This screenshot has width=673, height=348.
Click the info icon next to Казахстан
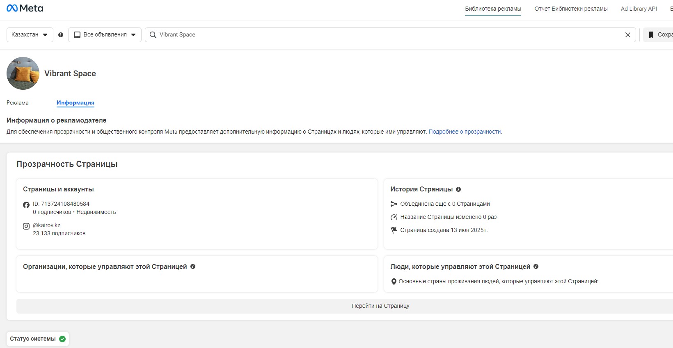pyautogui.click(x=61, y=35)
